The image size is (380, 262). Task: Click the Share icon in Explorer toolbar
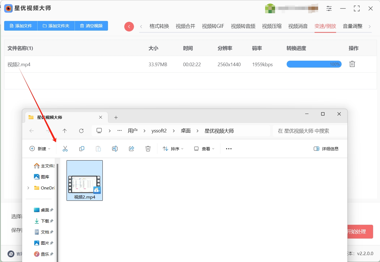131,149
